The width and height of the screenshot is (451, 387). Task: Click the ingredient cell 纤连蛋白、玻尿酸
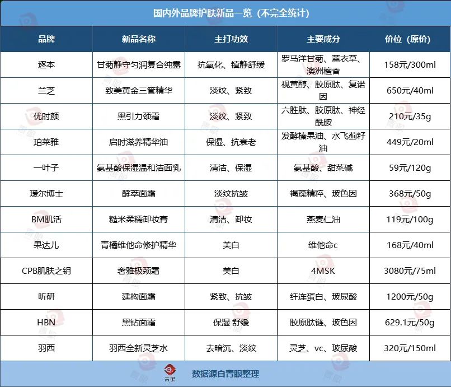tap(323, 297)
